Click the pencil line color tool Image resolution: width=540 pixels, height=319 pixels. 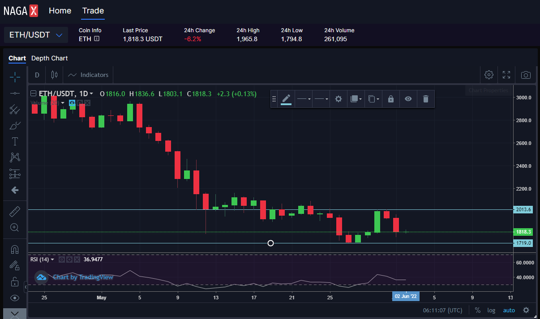(x=286, y=99)
